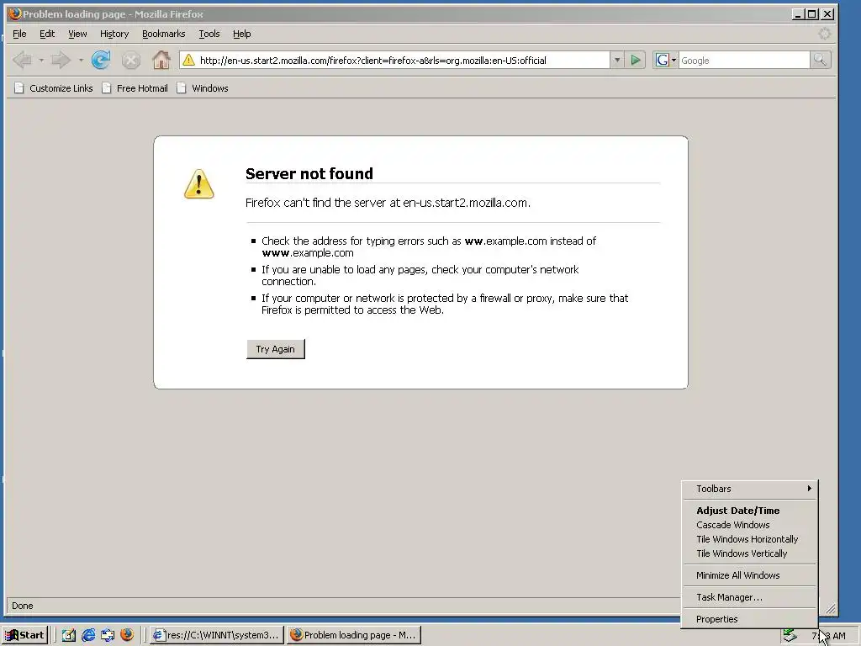Expand the address bar URL dropdown
Screen dimensions: 861x646
(x=616, y=60)
